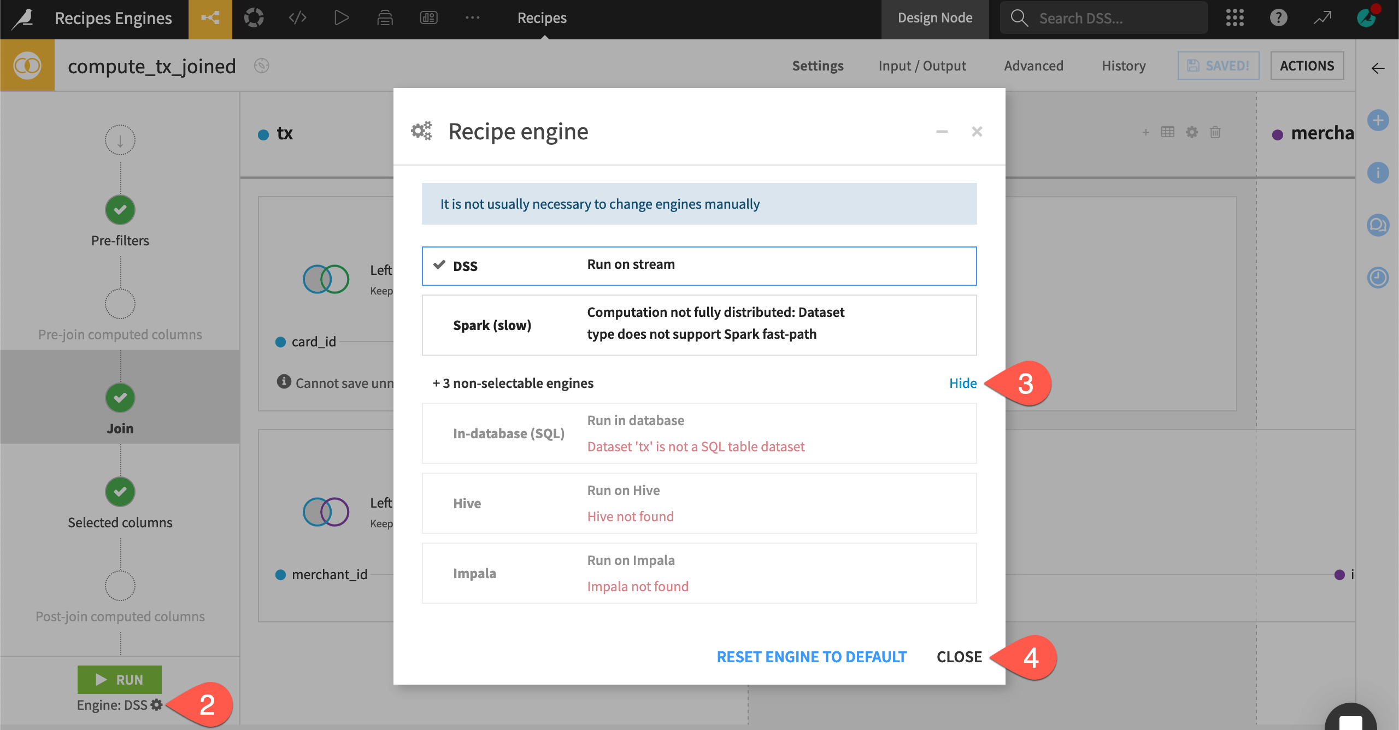Image resolution: width=1399 pixels, height=730 pixels.
Task: Open the jobs play icon
Action: pos(341,17)
